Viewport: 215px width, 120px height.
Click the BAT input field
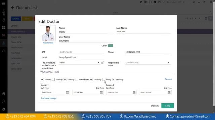(82, 52)
